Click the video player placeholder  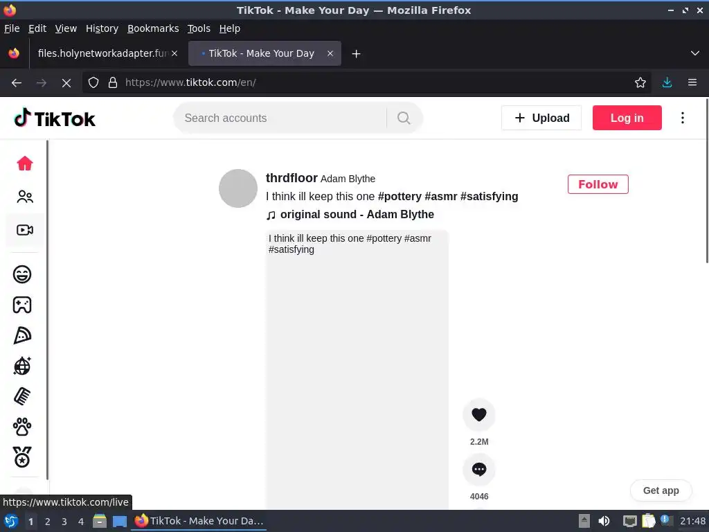357,370
